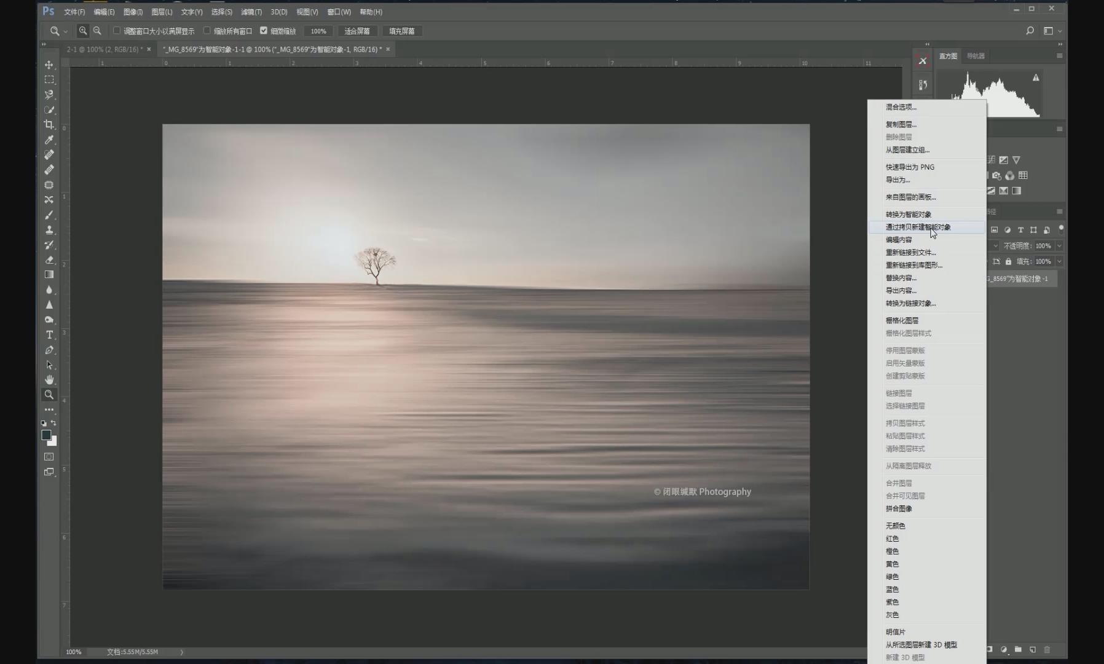Click the delete layer trash icon
The height and width of the screenshot is (664, 1104).
[x=1047, y=649]
